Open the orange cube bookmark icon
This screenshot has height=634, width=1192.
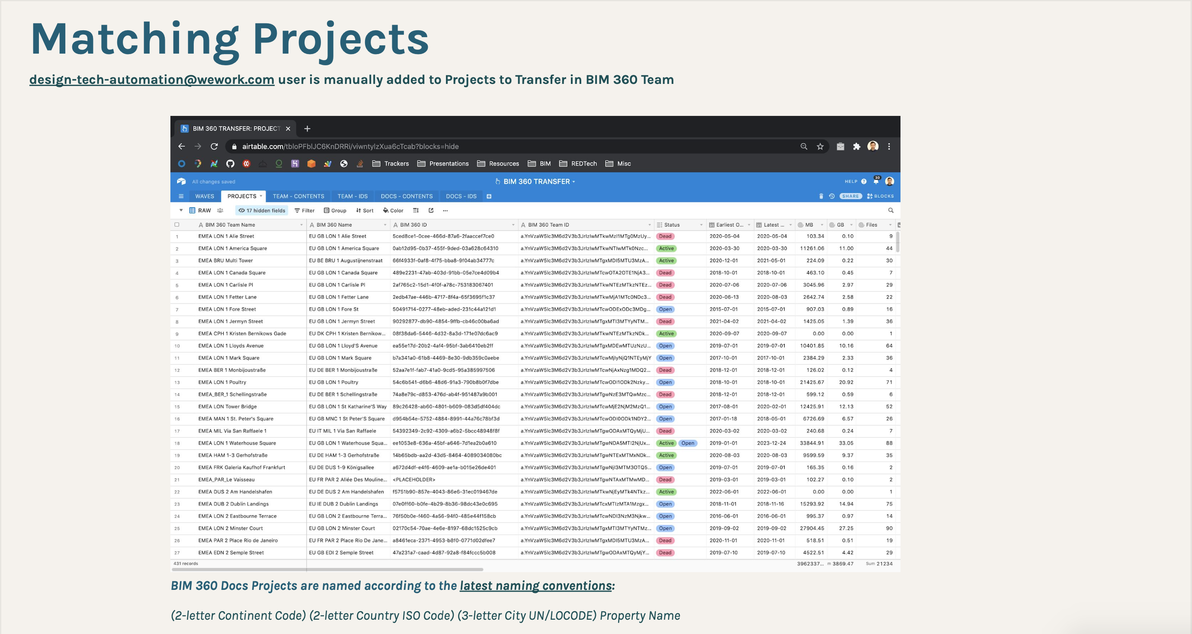tap(311, 163)
